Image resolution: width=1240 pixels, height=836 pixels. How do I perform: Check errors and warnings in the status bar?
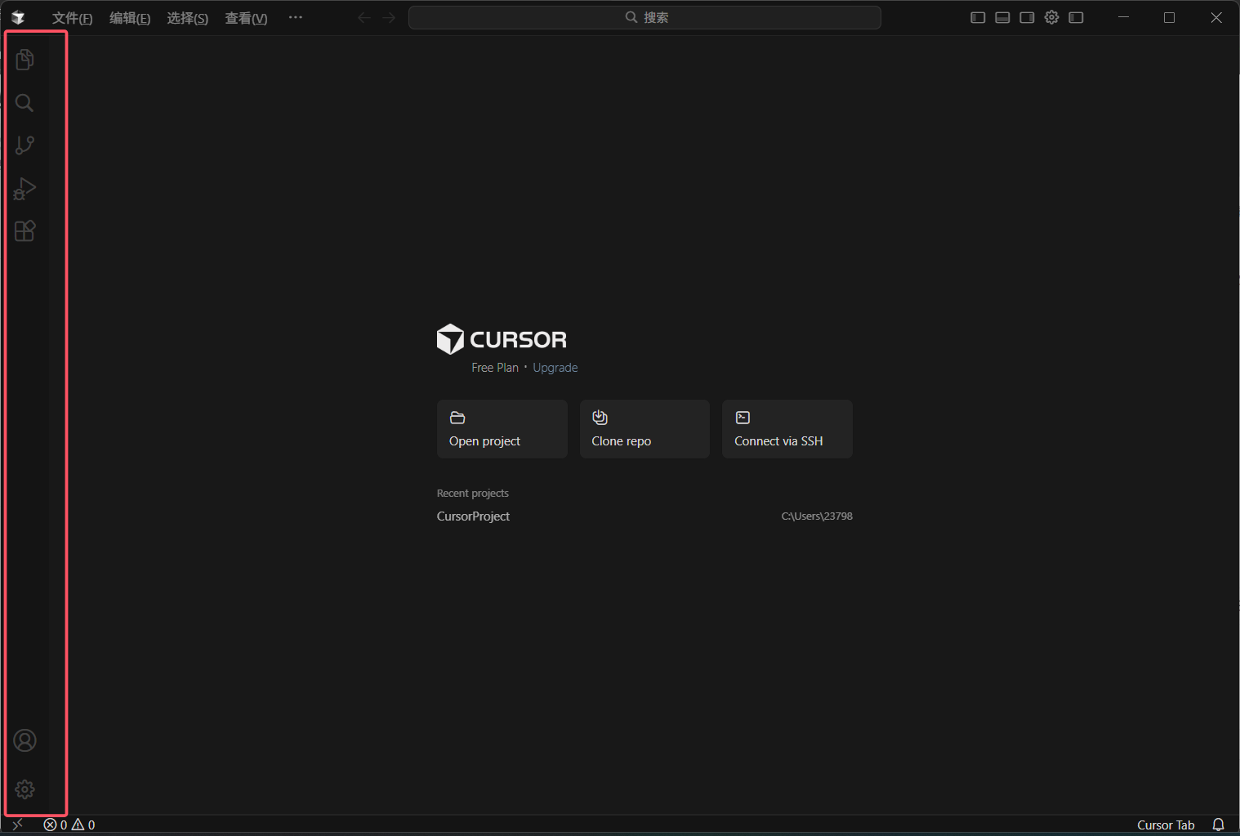click(69, 825)
